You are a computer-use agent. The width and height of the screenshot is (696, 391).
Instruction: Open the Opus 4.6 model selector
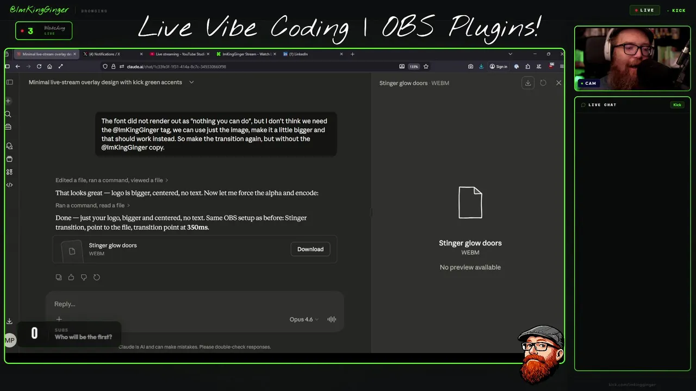[x=304, y=319]
